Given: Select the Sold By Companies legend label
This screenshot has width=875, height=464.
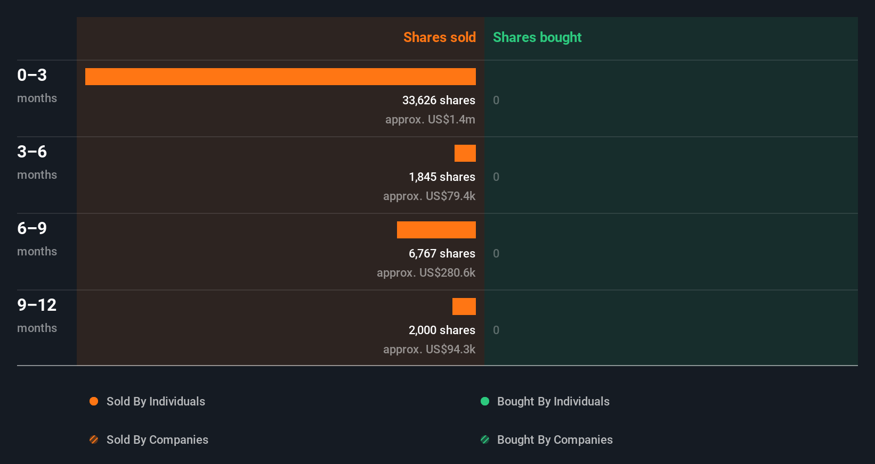Looking at the screenshot, I should 157,440.
